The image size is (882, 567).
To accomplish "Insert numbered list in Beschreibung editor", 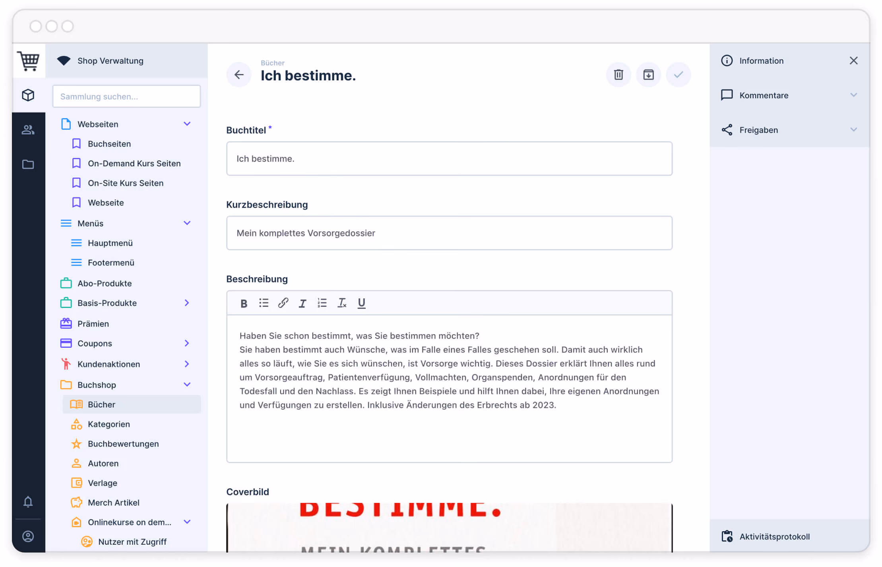I will click(322, 303).
